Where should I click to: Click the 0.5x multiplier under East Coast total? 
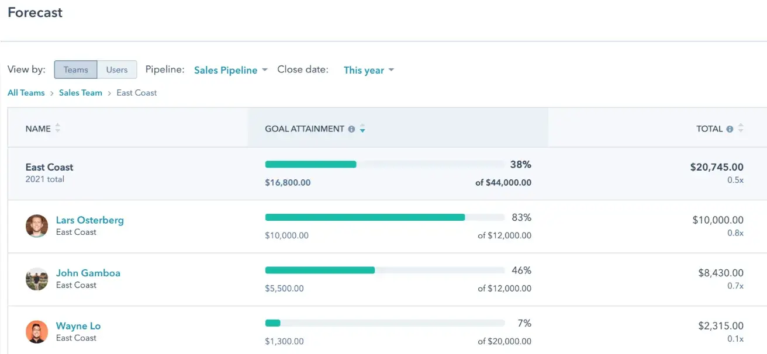pyautogui.click(x=735, y=180)
